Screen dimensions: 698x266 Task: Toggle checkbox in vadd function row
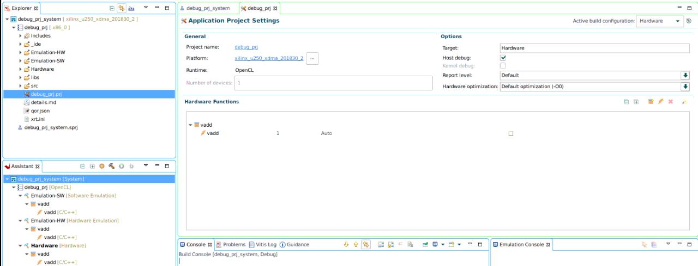coord(511,133)
